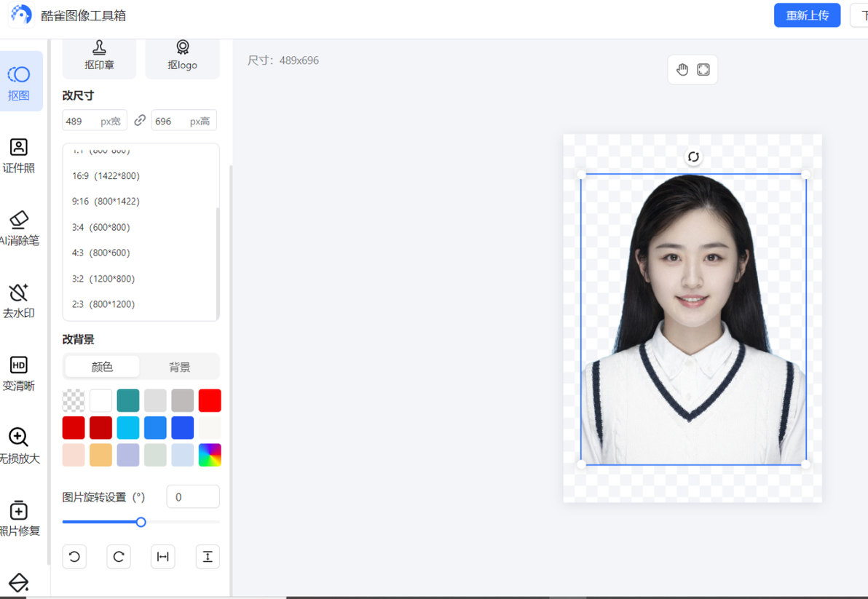Click the rotate handle above the photo

[693, 156]
